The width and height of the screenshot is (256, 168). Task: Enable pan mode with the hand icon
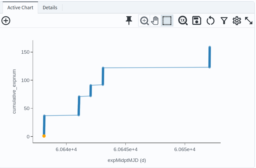(x=155, y=20)
